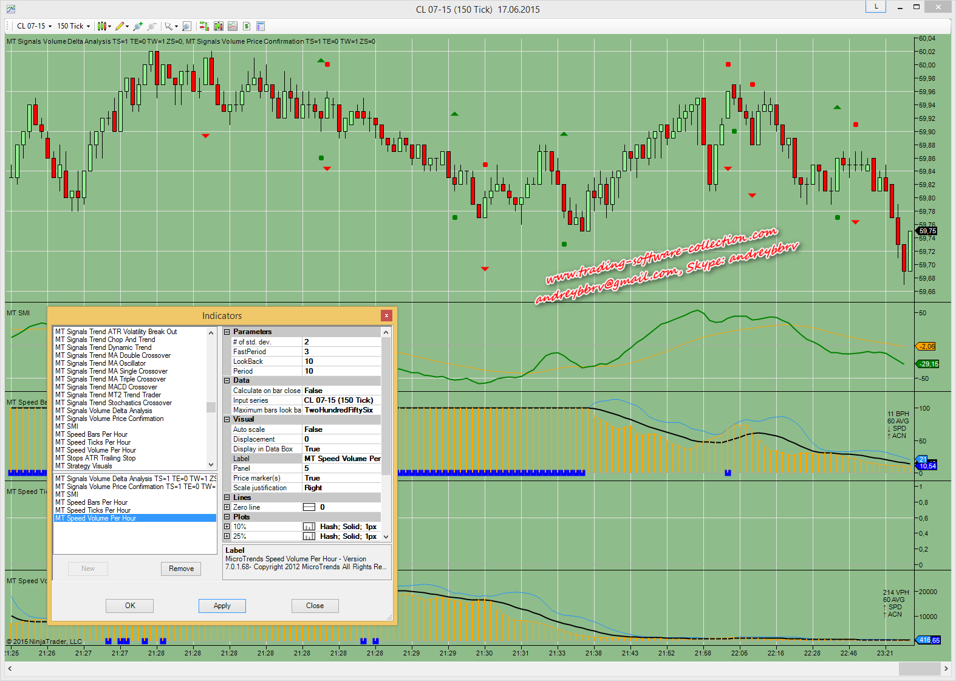Viewport: 956px width, 681px height.
Task: Click the 10% plot style swatch
Action: pos(309,527)
